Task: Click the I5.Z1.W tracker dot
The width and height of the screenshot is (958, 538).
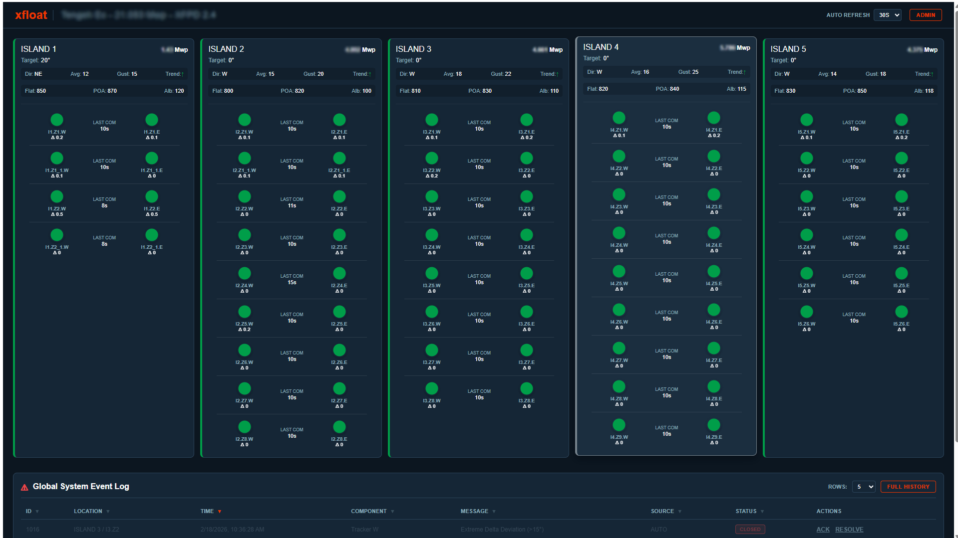Action: pyautogui.click(x=806, y=119)
